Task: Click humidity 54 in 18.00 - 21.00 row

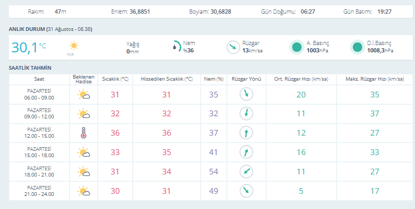Action: (x=214, y=172)
